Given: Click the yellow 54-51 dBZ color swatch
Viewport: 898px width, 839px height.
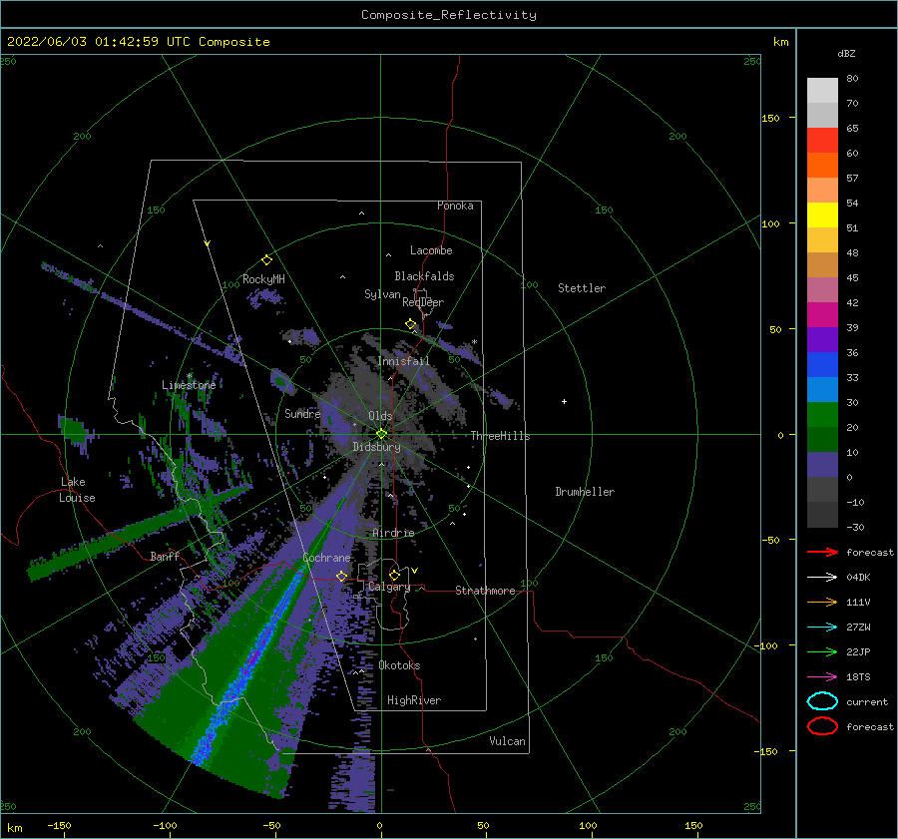Looking at the screenshot, I should coord(822,214).
